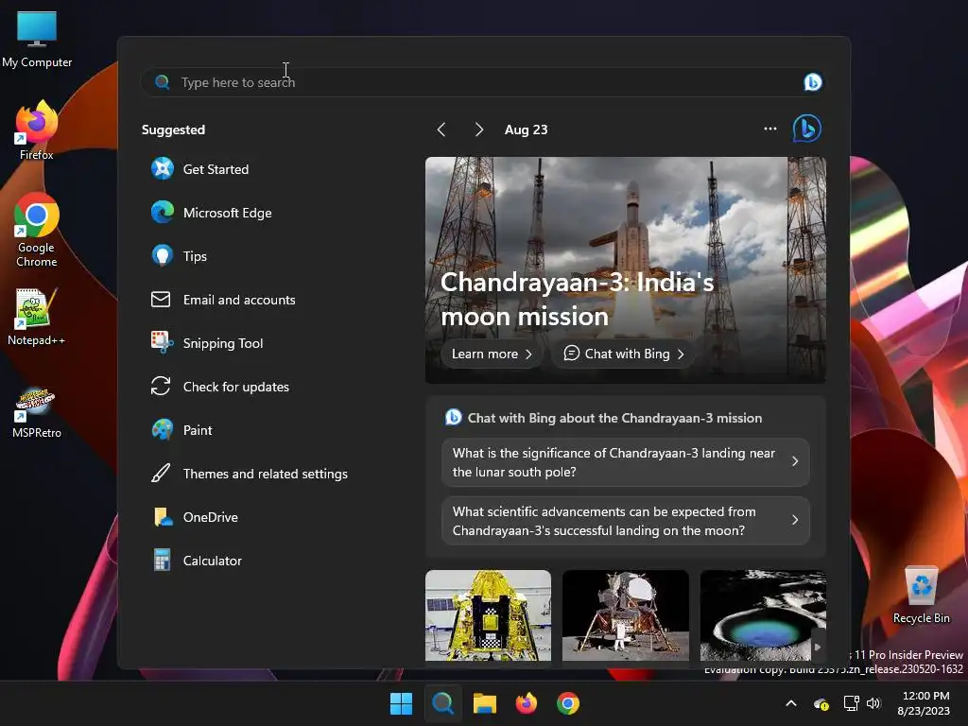The image size is (968, 726).
Task: Open Chrome from the taskbar
Action: coord(568,703)
